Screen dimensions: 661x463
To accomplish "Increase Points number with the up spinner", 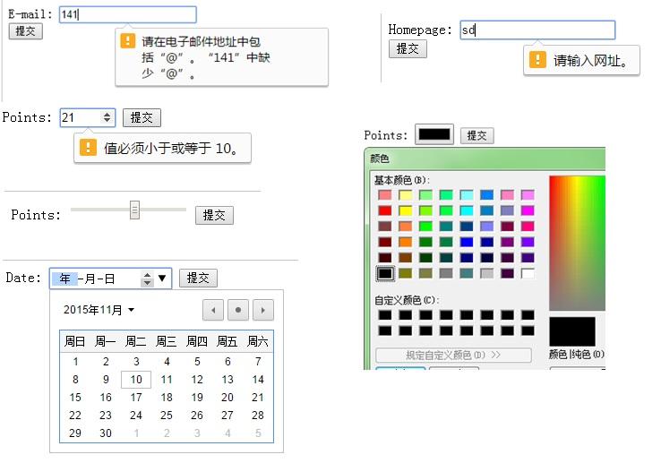I will 108,114.
